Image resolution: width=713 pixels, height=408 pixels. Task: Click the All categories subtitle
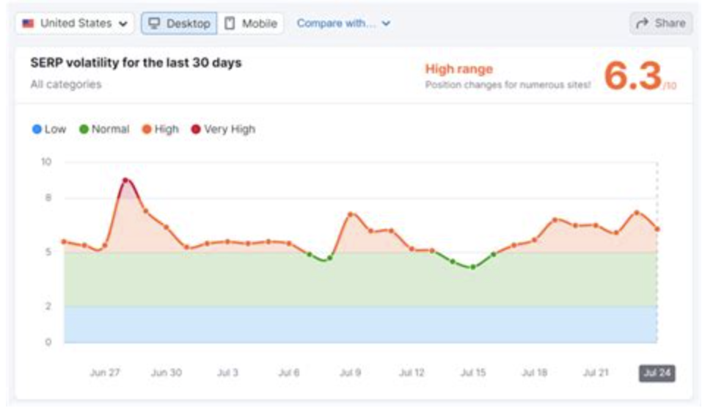tap(66, 84)
